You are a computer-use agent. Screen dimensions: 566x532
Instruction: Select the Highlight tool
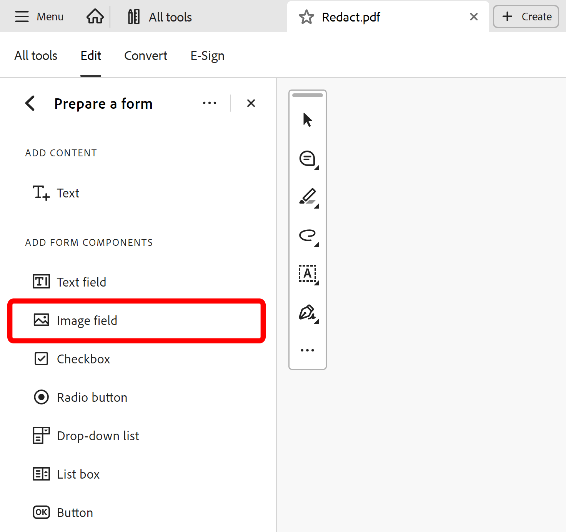(x=307, y=197)
